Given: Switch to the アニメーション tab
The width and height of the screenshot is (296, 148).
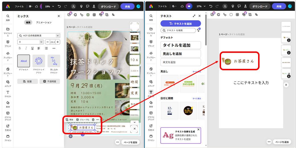Looking at the screenshot, I should click(x=44, y=23).
